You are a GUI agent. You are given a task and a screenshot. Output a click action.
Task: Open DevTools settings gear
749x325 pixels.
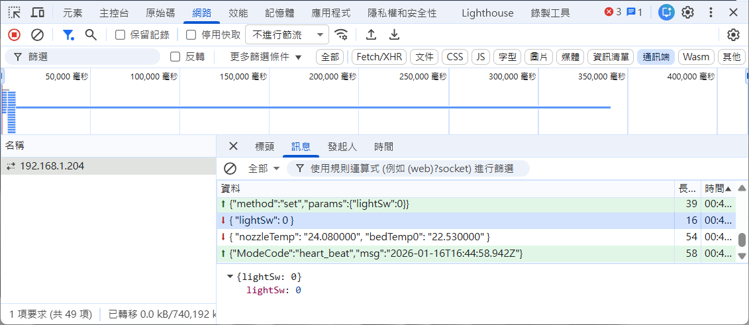687,13
